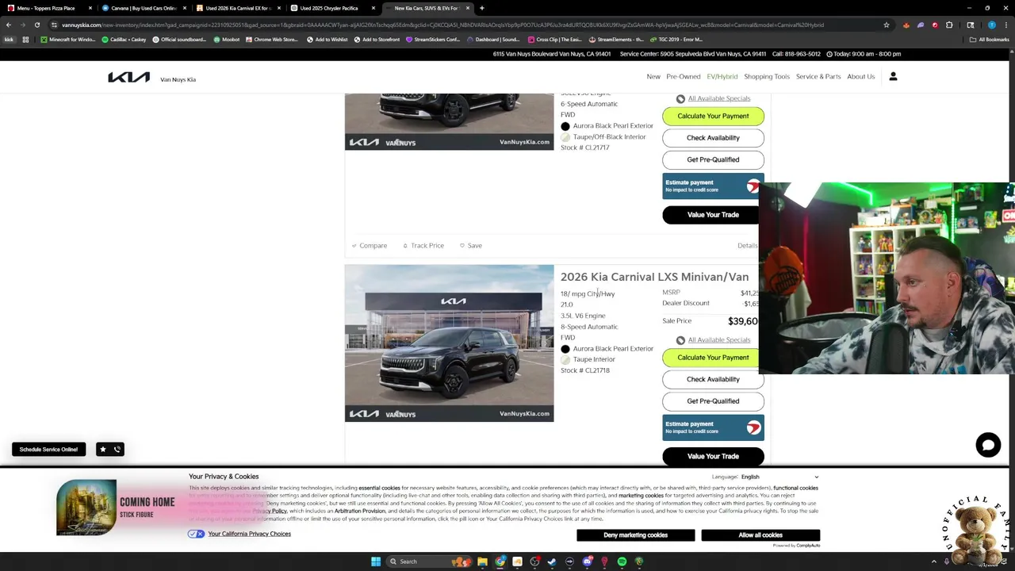Image resolution: width=1015 pixels, height=571 pixels.
Task: Close the Toppers Pizza Place tab
Action: [x=90, y=8]
